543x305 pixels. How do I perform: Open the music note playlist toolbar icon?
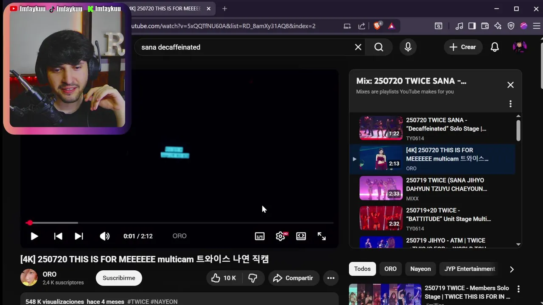[x=459, y=26]
